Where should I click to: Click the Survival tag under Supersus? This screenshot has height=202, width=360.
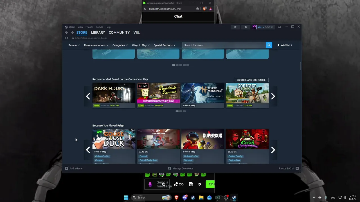[188, 160]
